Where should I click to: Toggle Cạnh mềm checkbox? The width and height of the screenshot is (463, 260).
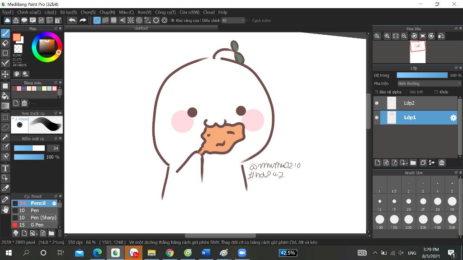(249, 20)
